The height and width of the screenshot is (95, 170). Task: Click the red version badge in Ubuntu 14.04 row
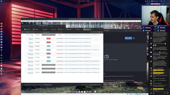[x=48, y=54]
